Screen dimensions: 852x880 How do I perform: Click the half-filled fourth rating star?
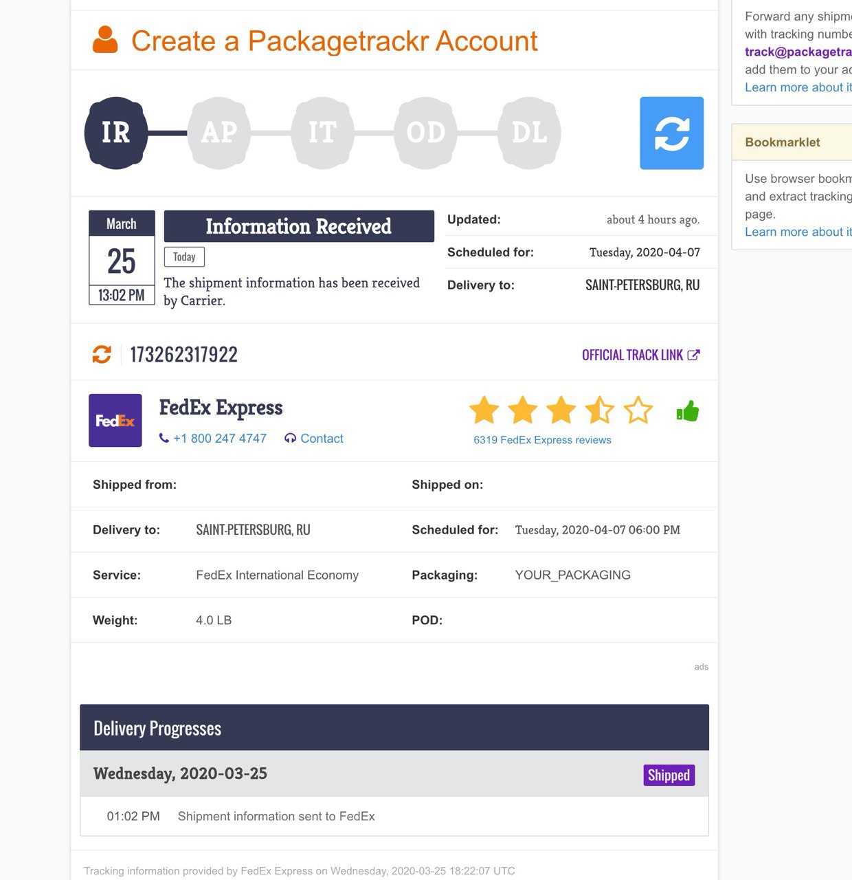(600, 410)
